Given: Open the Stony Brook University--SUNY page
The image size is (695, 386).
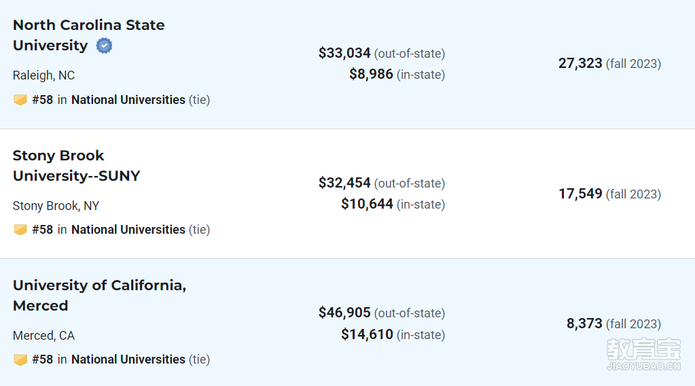Looking at the screenshot, I should coord(76,166).
